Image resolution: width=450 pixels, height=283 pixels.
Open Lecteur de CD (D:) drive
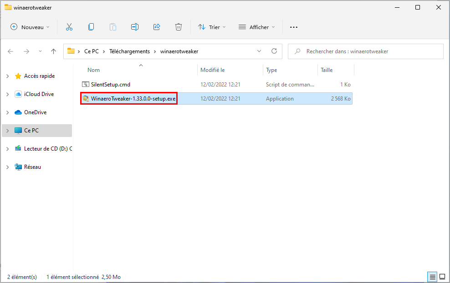tap(48, 149)
